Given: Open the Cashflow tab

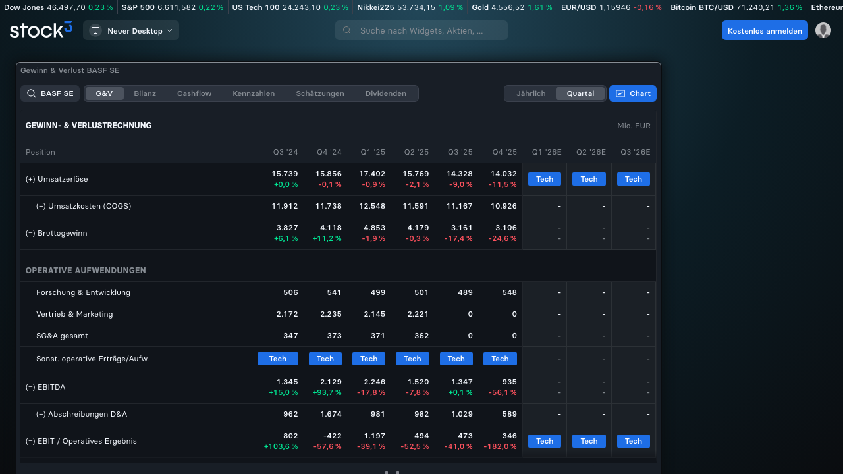Looking at the screenshot, I should tap(194, 93).
